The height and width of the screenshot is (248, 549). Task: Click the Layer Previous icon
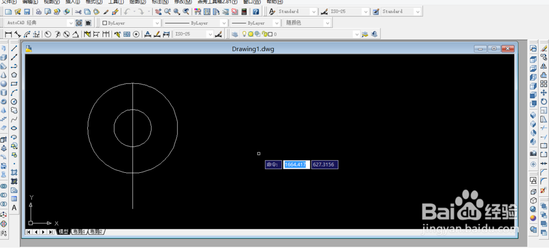(x=374, y=34)
